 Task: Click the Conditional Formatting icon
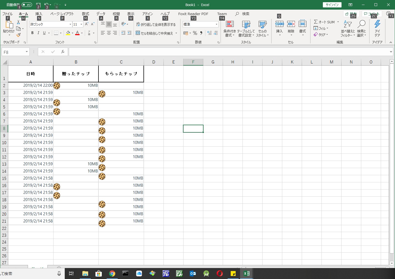[x=230, y=25]
